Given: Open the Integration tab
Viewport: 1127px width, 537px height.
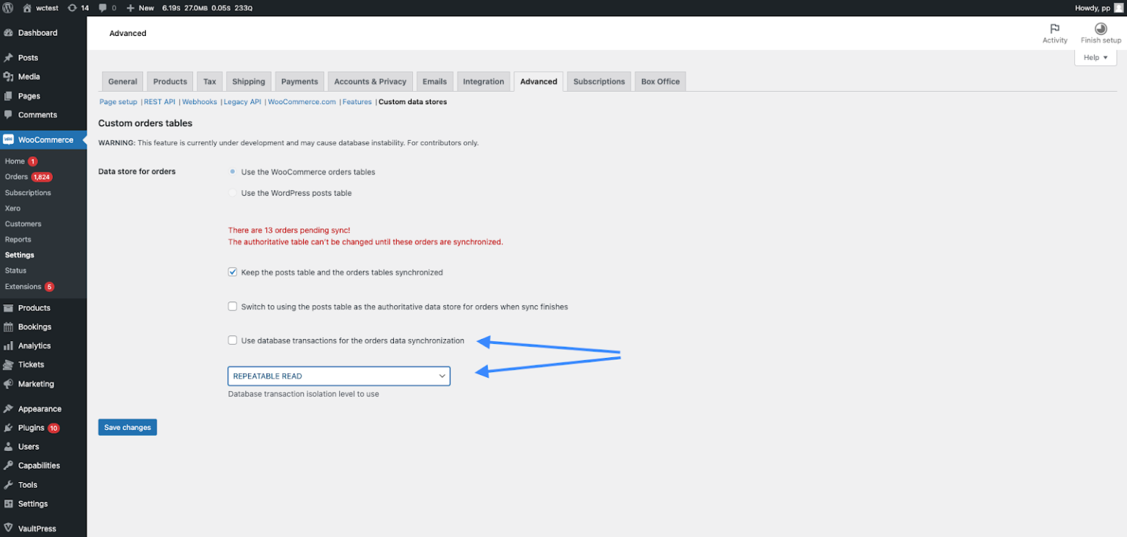Looking at the screenshot, I should click(x=484, y=81).
